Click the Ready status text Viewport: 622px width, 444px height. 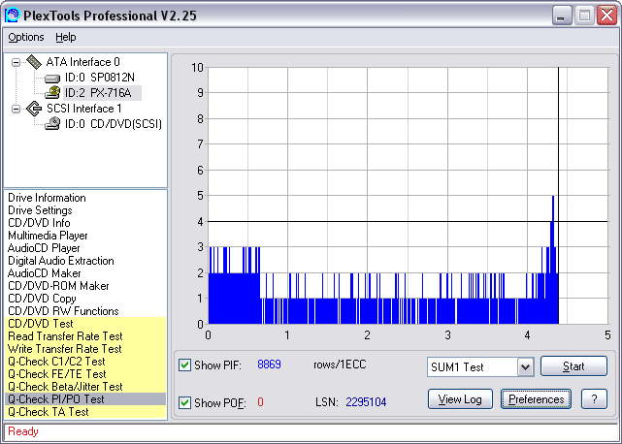[23, 431]
